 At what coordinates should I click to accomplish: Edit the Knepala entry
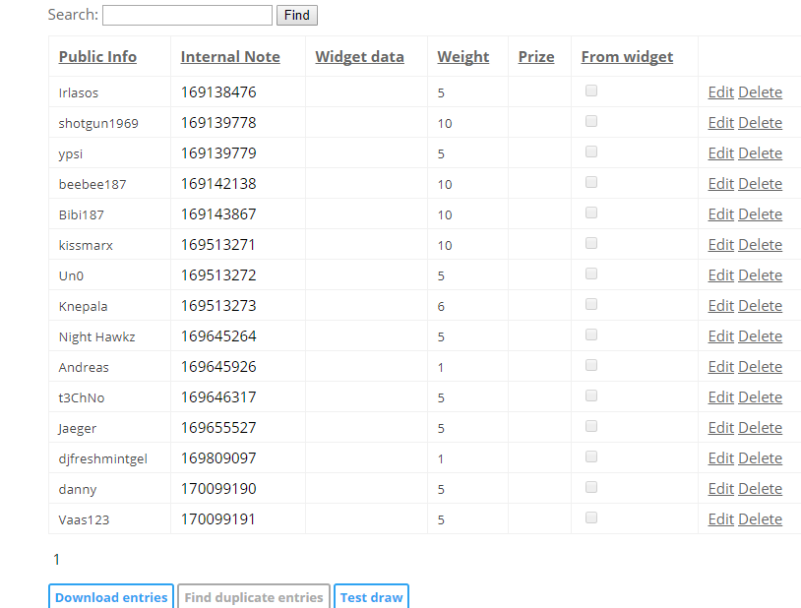[720, 306]
